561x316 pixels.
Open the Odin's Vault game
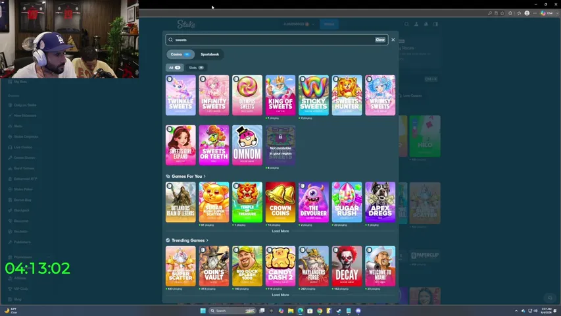[x=214, y=266]
